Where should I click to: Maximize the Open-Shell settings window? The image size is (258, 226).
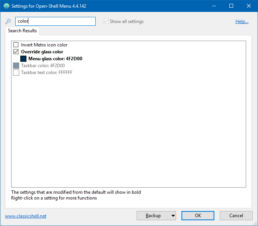231,6
